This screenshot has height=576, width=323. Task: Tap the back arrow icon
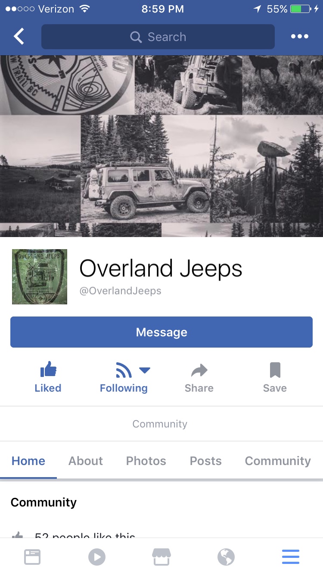tap(19, 37)
